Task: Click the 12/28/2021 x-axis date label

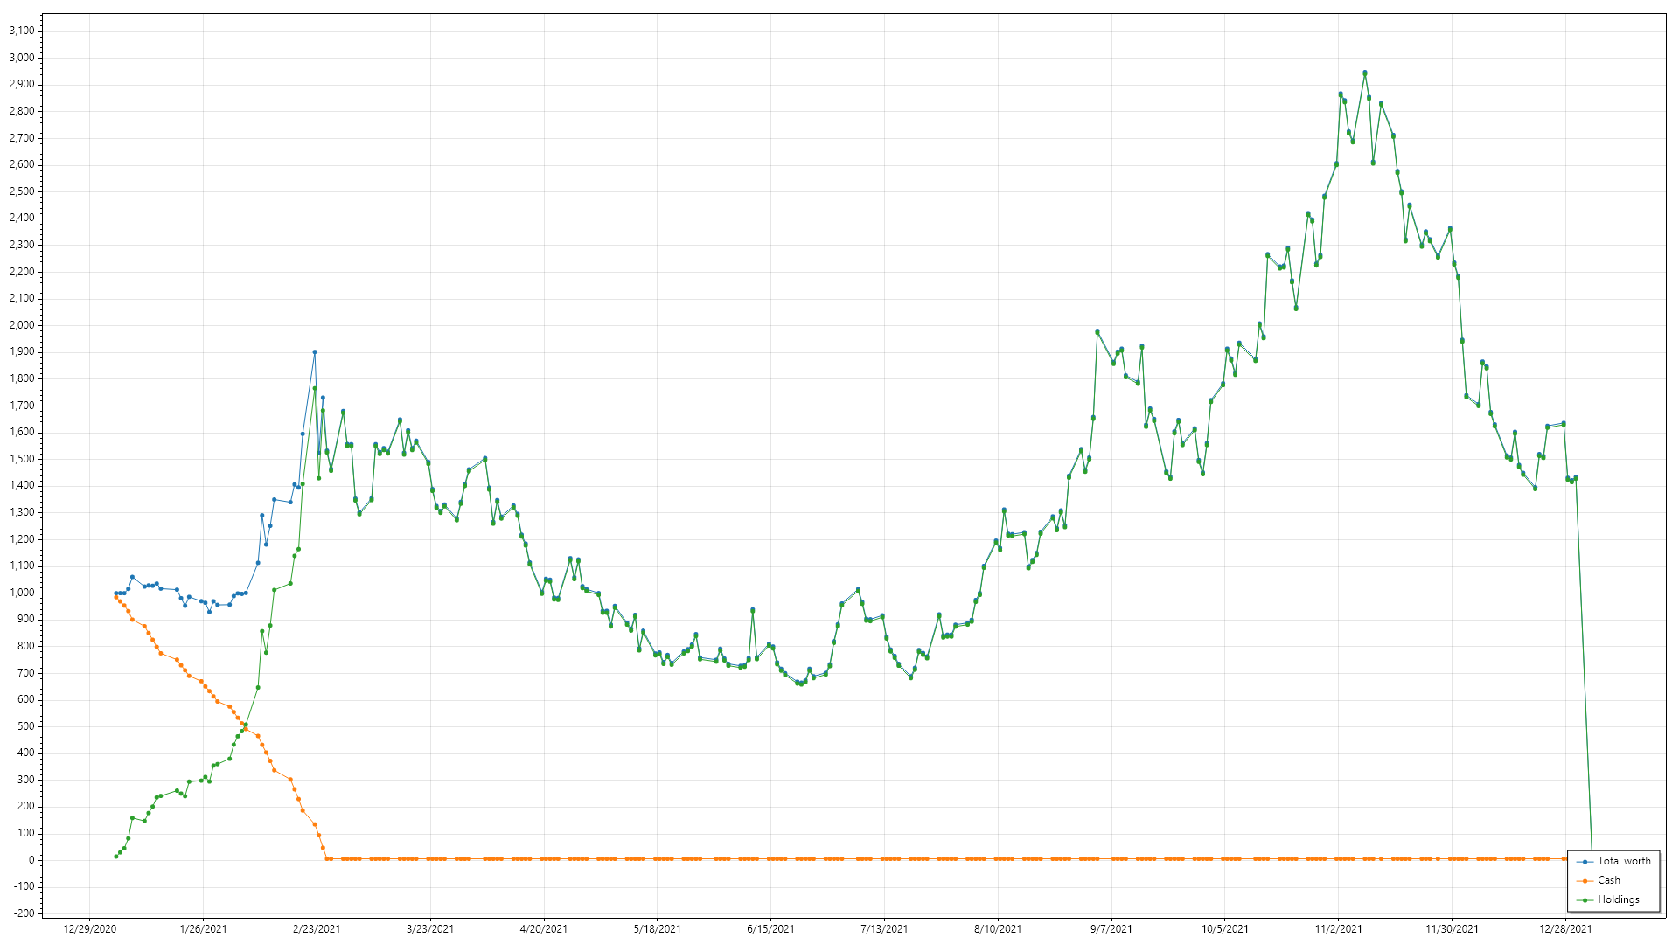Action: [x=1565, y=928]
